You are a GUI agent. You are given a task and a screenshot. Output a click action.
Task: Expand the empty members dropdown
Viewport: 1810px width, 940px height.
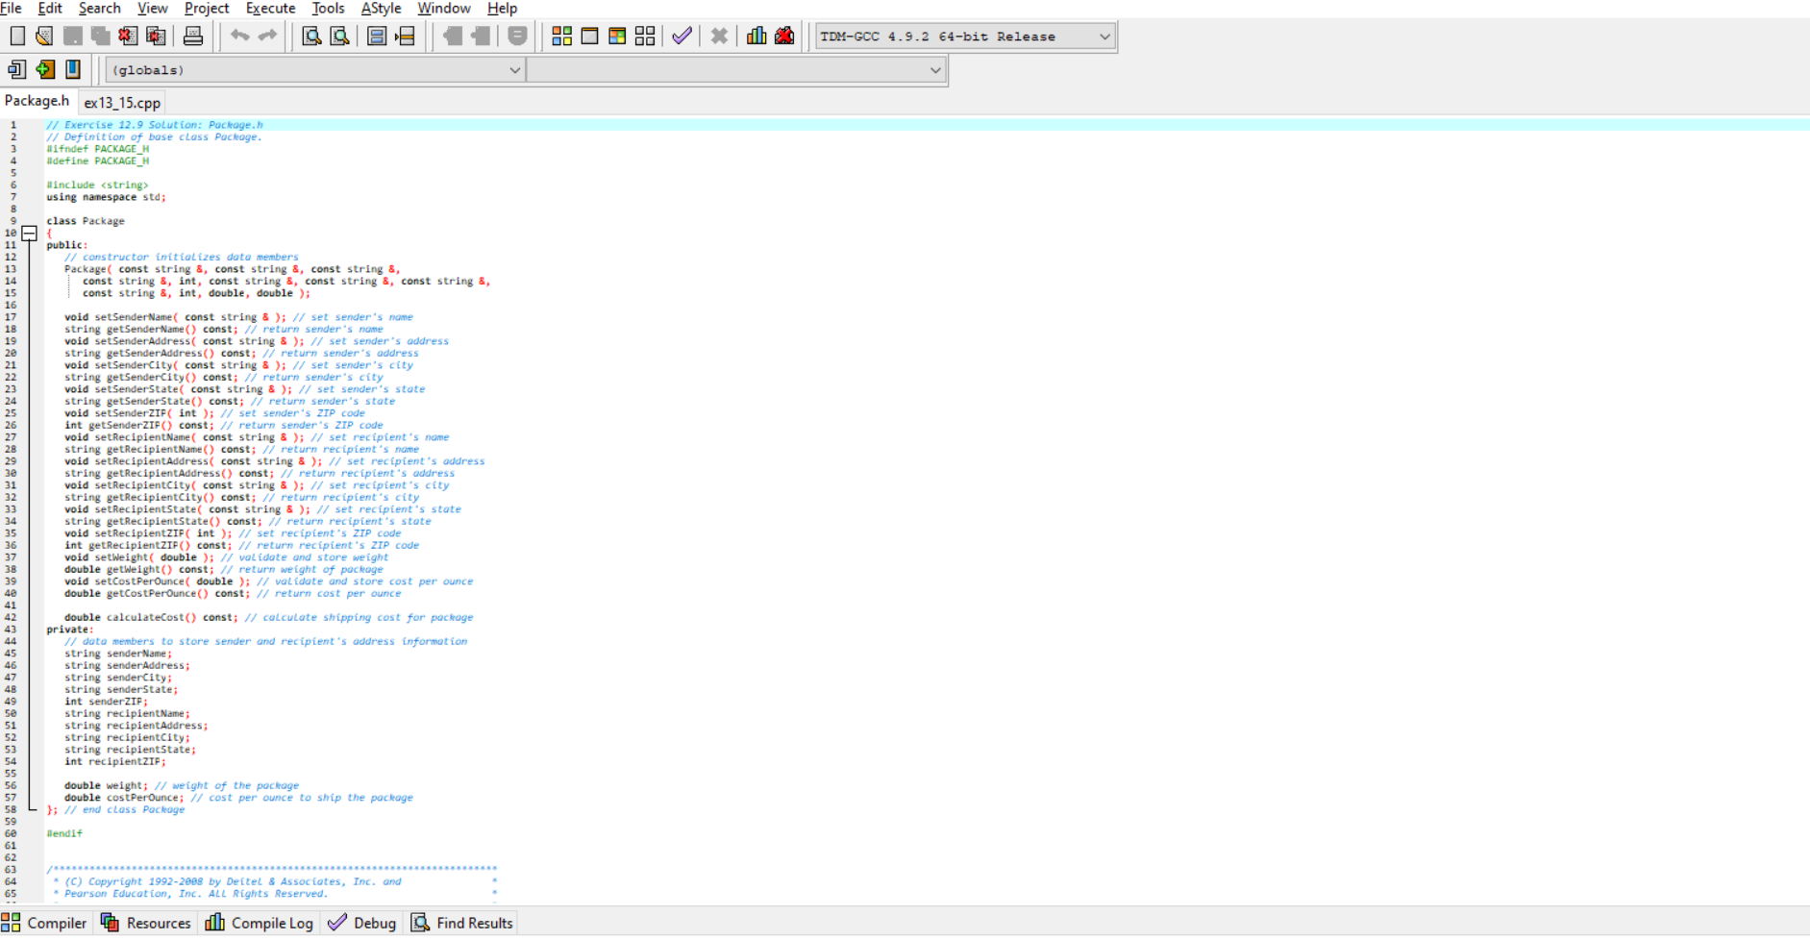click(x=934, y=69)
